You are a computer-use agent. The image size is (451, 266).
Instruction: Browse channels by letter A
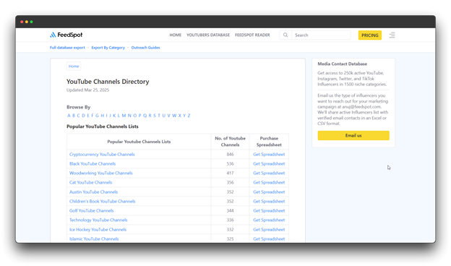[69, 116]
